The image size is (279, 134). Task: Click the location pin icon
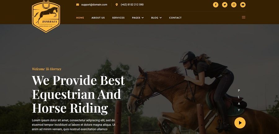[117, 5]
